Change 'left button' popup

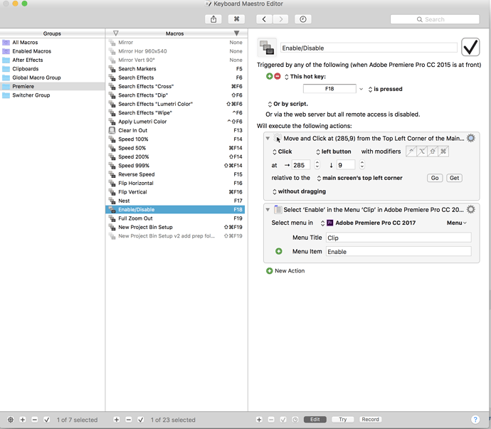click(334, 152)
